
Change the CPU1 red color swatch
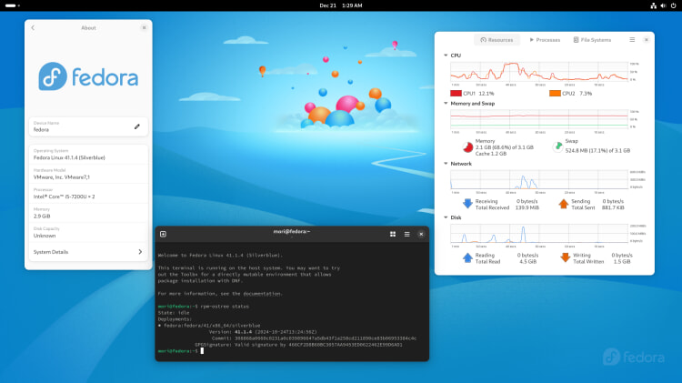point(456,93)
